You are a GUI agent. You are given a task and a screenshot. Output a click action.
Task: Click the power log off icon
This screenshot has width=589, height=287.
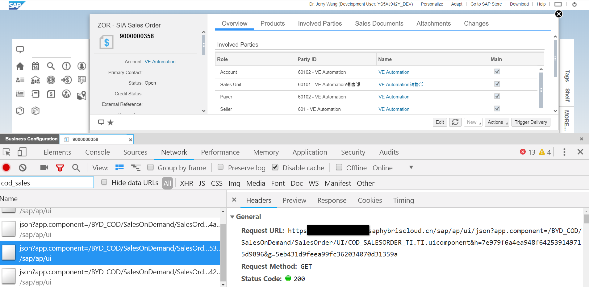coord(574,4)
